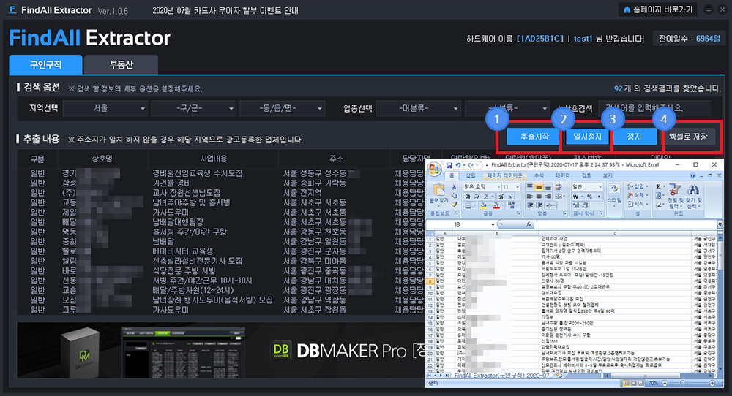Viewport: 732px width, 396px height.
Task: Open the Styles (스타일) gallery in Excel
Action: 614,196
